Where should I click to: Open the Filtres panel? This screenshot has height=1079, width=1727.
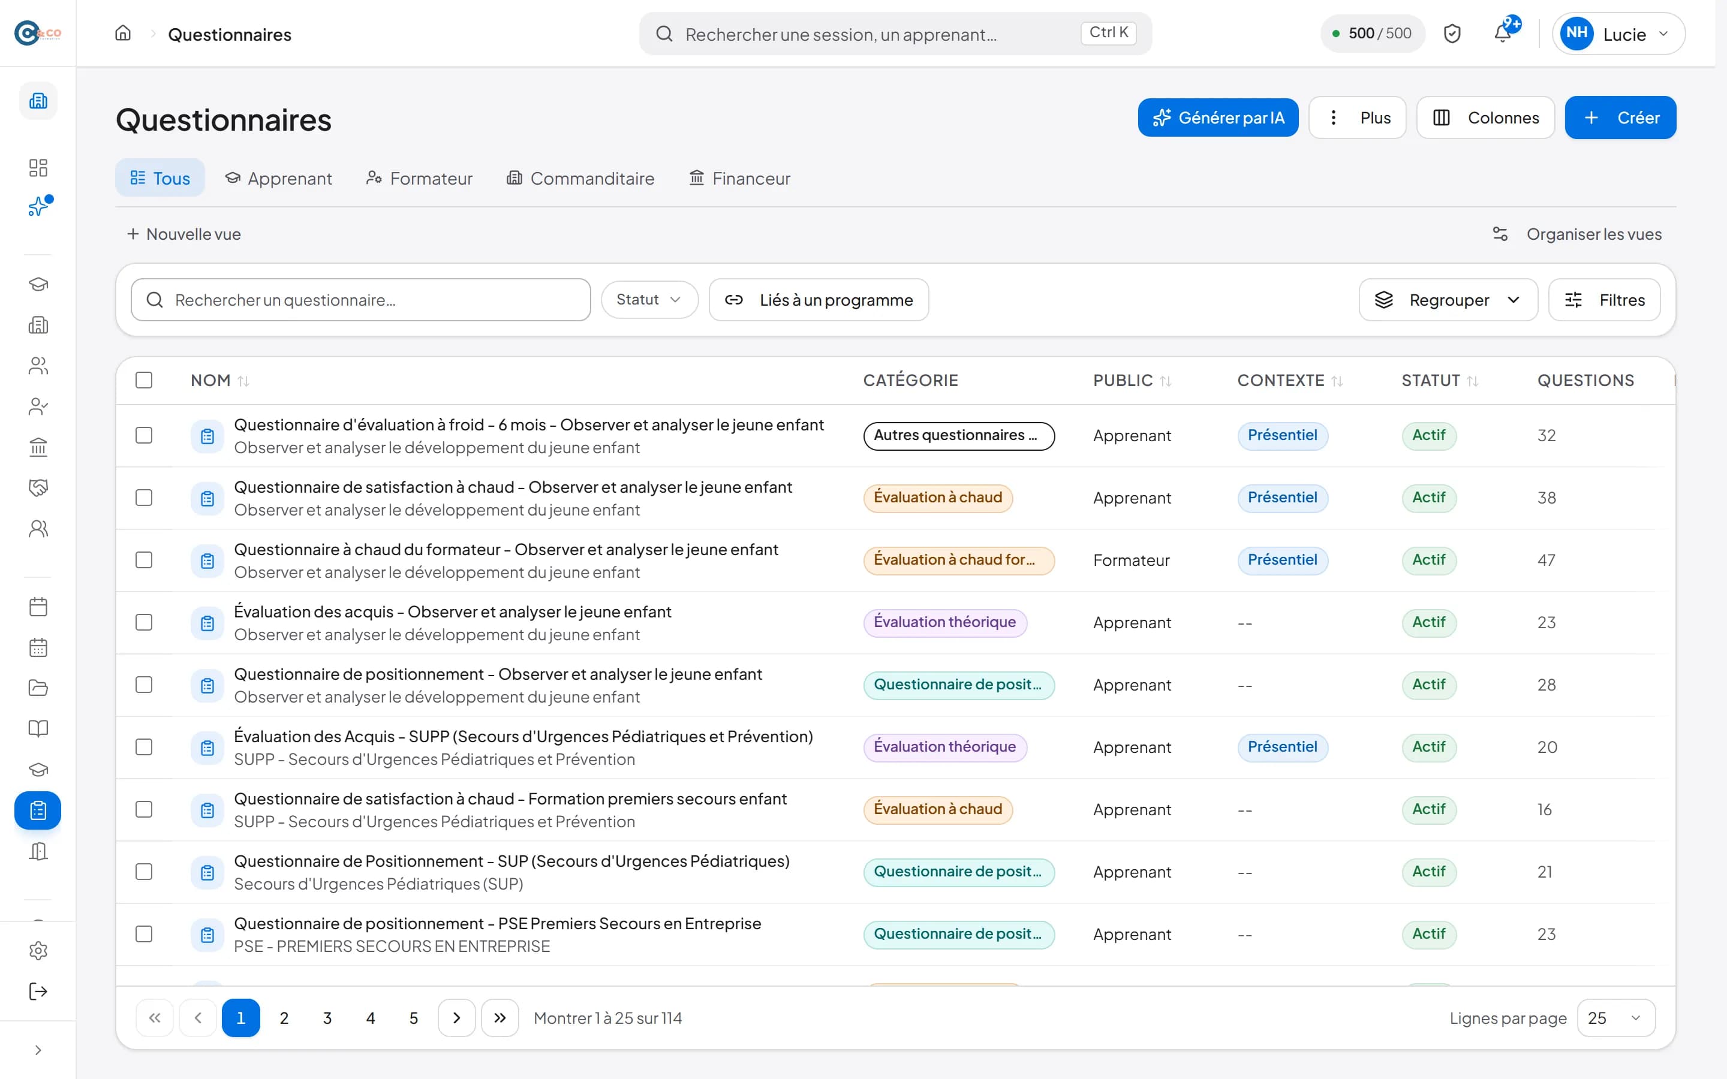coord(1604,300)
